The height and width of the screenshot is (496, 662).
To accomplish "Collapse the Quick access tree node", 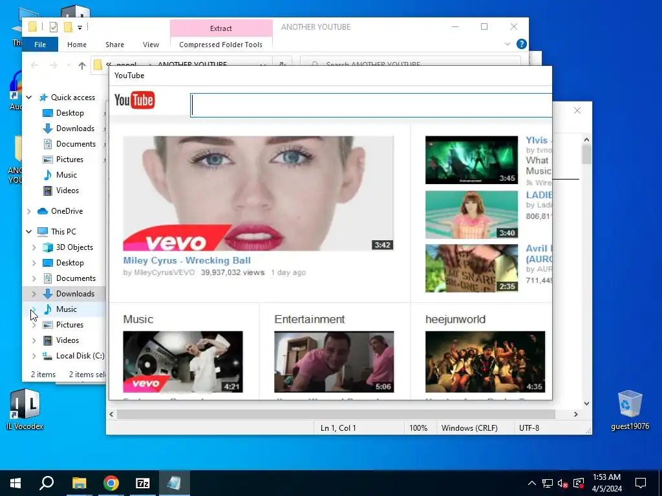I will click(28, 98).
